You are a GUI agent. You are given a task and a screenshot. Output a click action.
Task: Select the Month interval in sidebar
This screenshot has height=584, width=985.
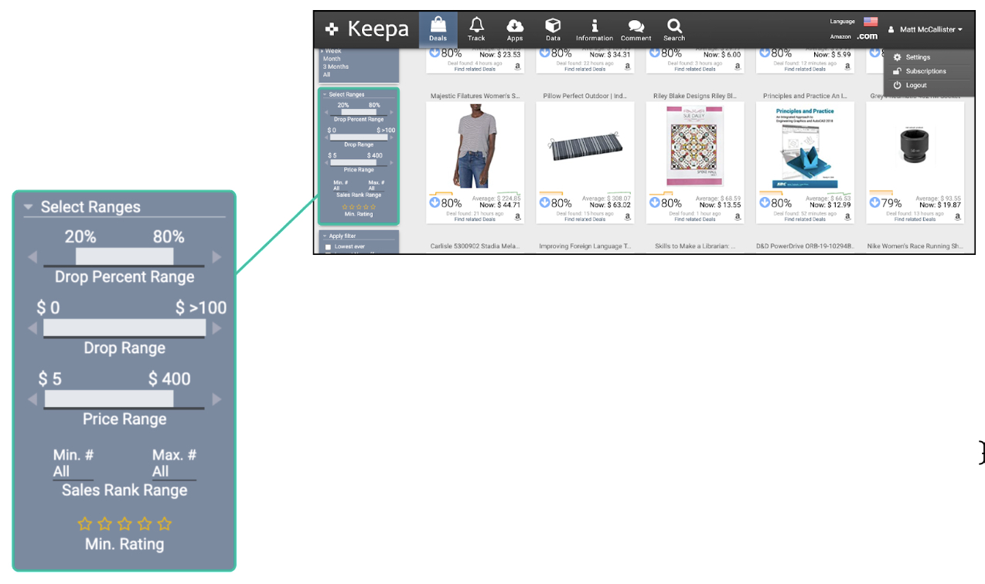pyautogui.click(x=332, y=59)
